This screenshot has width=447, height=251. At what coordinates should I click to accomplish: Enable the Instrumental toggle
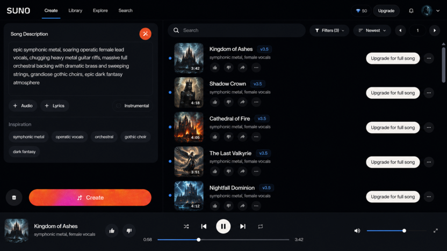point(133,106)
